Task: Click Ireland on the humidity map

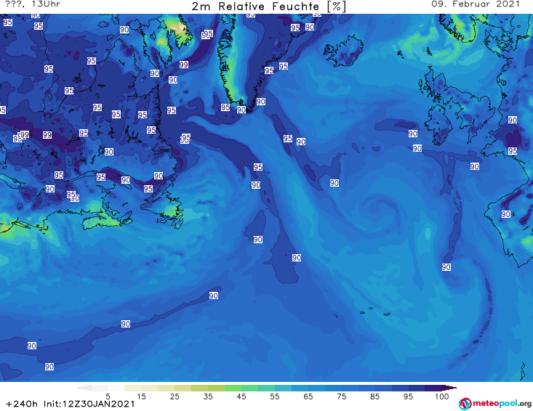Action: [440, 126]
